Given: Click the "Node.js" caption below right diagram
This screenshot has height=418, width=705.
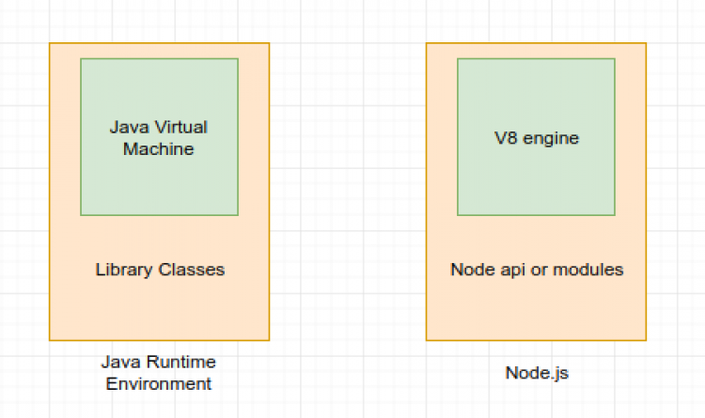Looking at the screenshot, I should (537, 372).
